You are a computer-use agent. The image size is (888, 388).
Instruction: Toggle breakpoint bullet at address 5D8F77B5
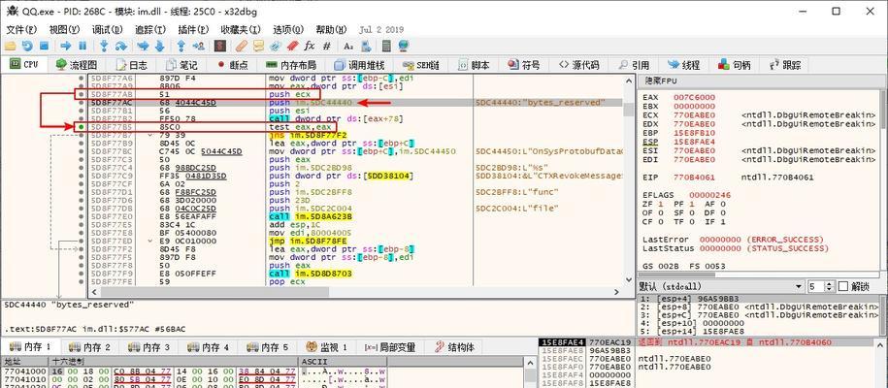pyautogui.click(x=82, y=127)
